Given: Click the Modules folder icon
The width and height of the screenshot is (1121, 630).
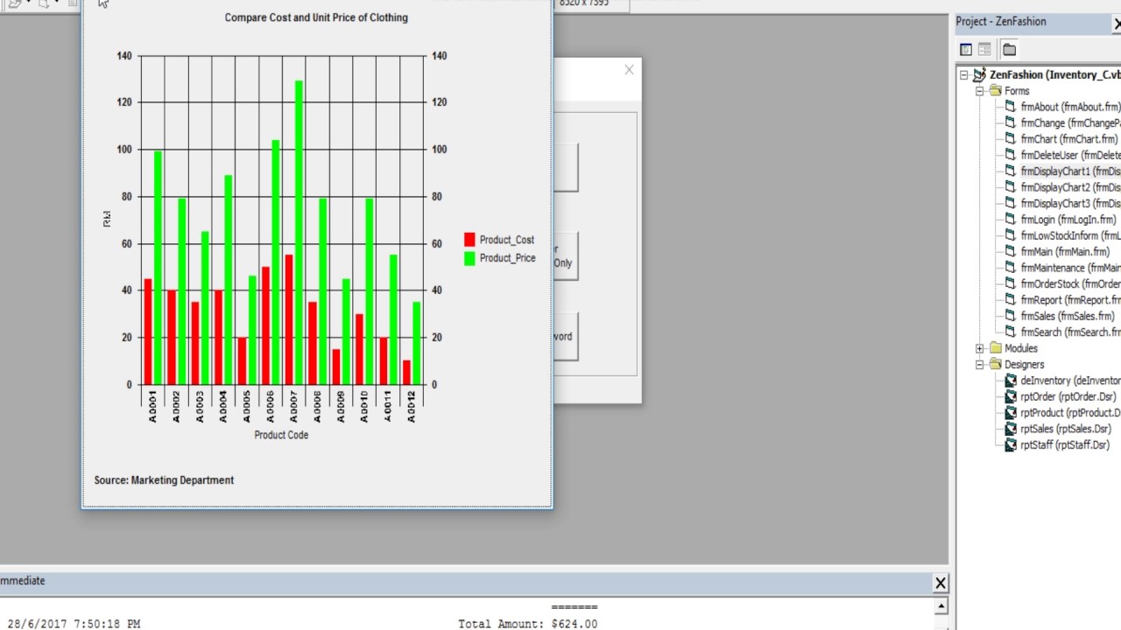Looking at the screenshot, I should [995, 348].
